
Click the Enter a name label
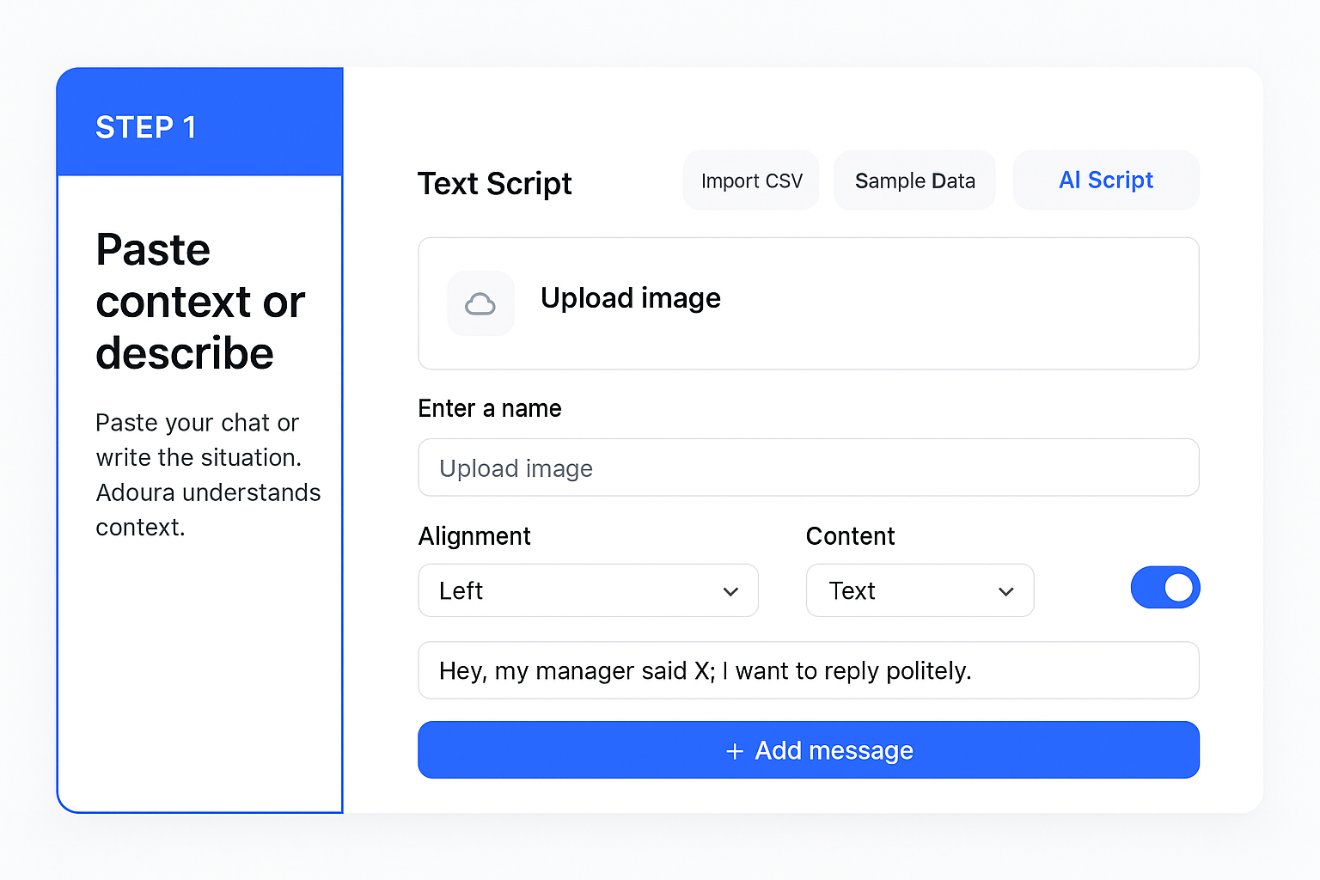pos(489,408)
